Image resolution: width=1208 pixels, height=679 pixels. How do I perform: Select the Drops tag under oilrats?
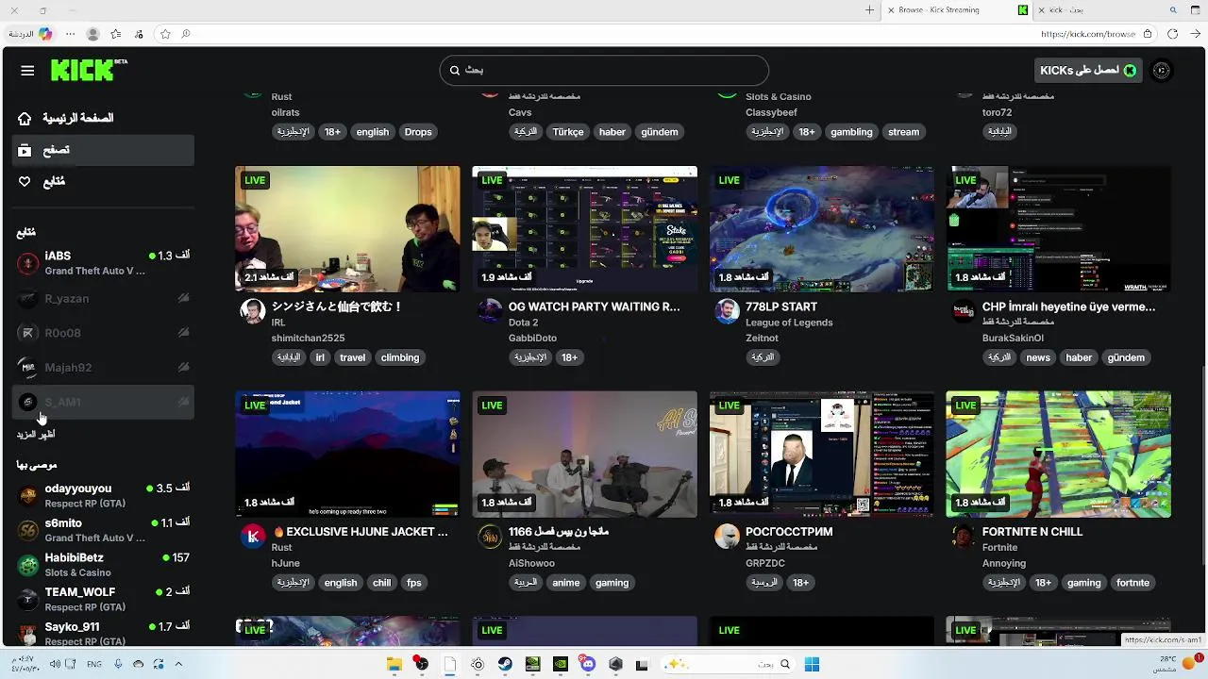pos(418,132)
